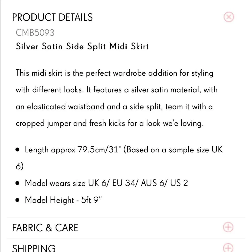
Task: Click the cropped jumper and fresh kicks line
Action: [x=109, y=123]
